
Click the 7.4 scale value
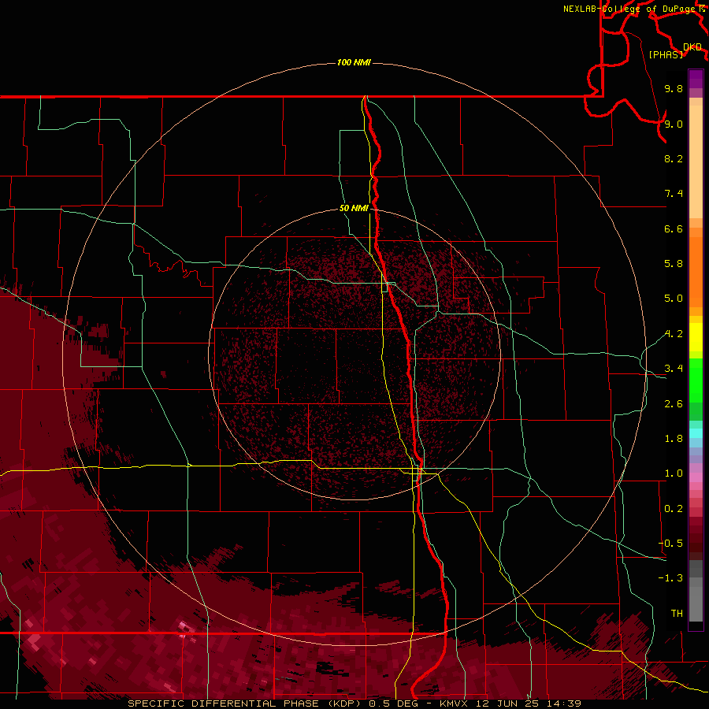pos(674,194)
